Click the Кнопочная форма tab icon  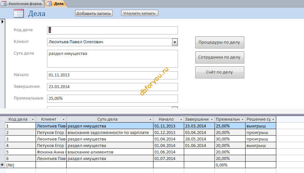pos(4,4)
